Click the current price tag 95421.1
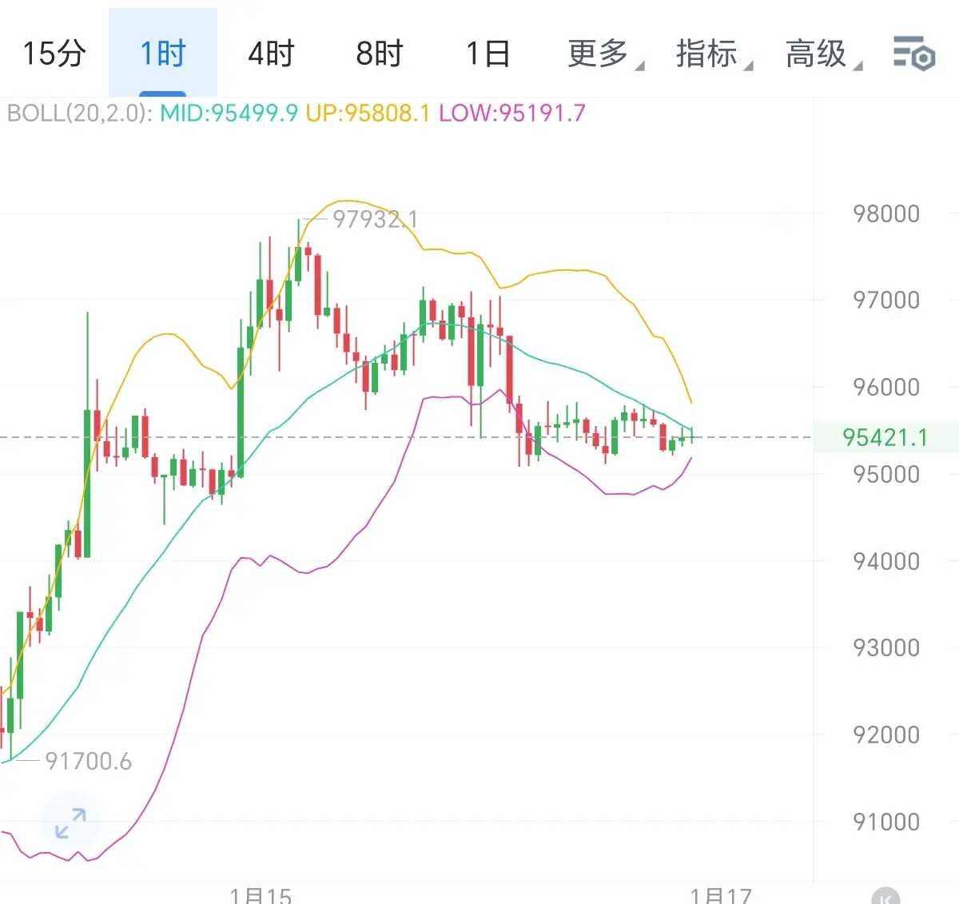This screenshot has width=959, height=904. coord(885,437)
